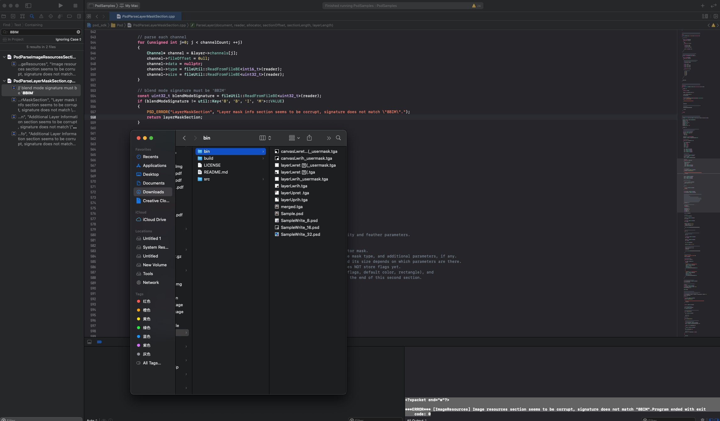The image size is (720, 421).
Task: Toggle the inspectors panel on the right
Action: click(x=713, y=6)
